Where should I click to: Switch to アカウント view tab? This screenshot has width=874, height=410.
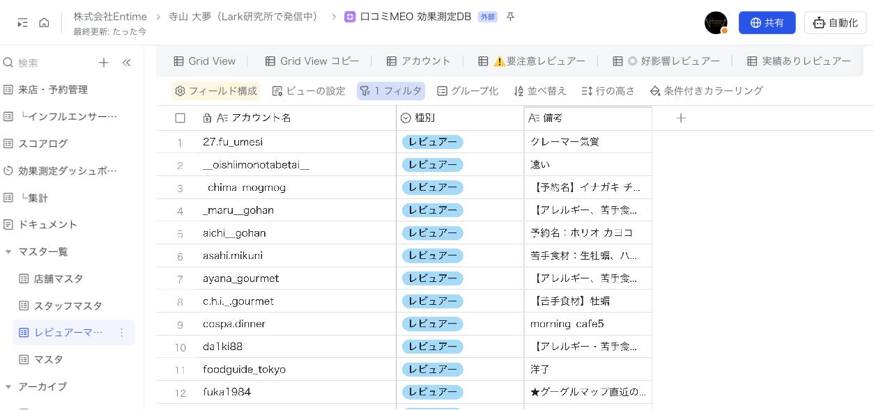coord(418,61)
